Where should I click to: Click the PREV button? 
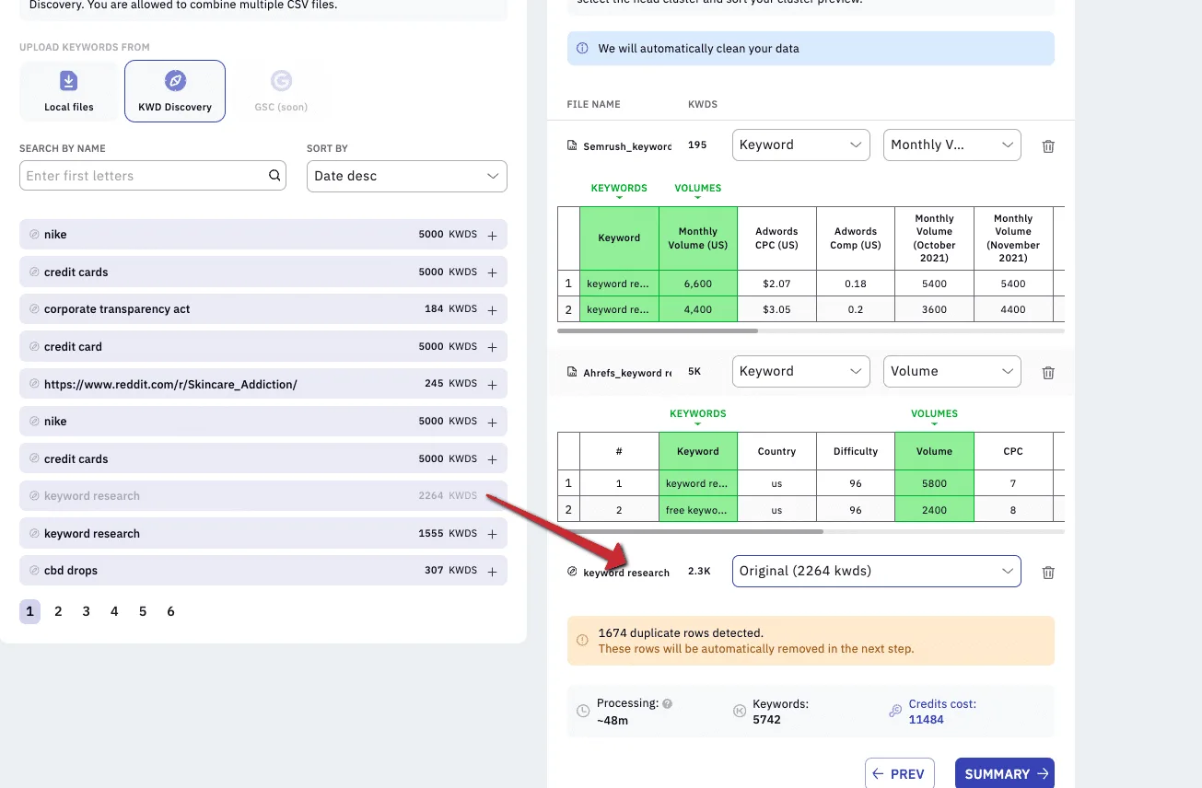tap(900, 774)
